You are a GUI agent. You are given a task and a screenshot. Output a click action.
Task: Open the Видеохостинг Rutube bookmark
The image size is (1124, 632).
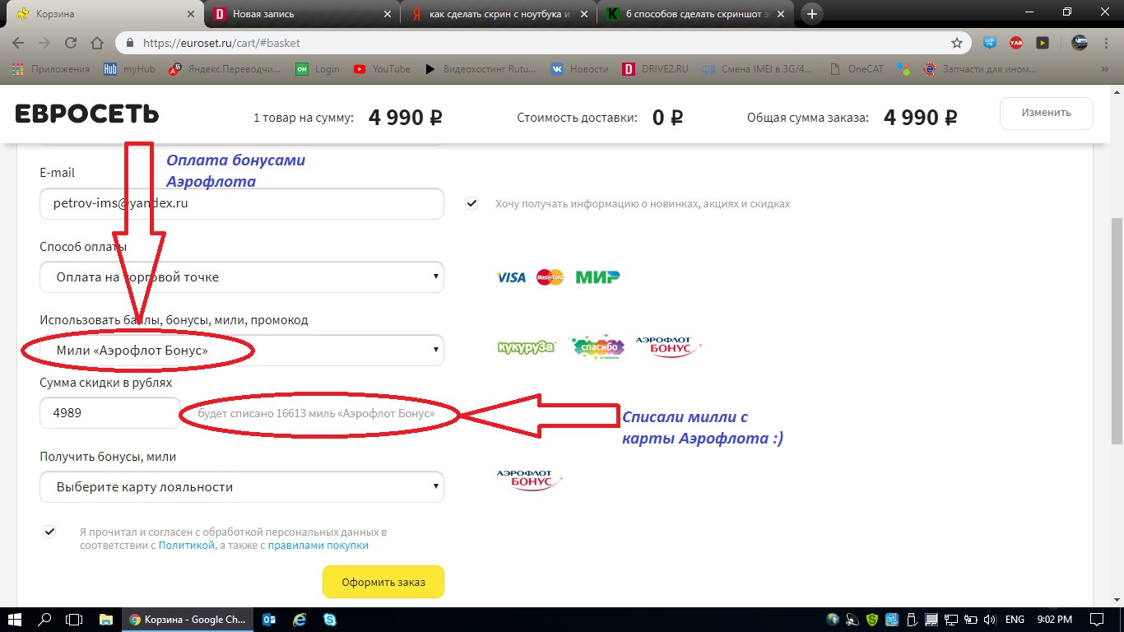pos(481,69)
